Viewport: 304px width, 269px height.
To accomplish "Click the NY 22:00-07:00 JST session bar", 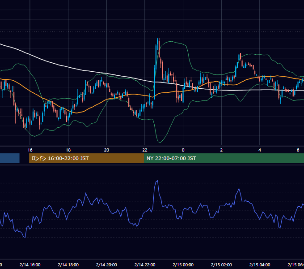I will [224, 158].
